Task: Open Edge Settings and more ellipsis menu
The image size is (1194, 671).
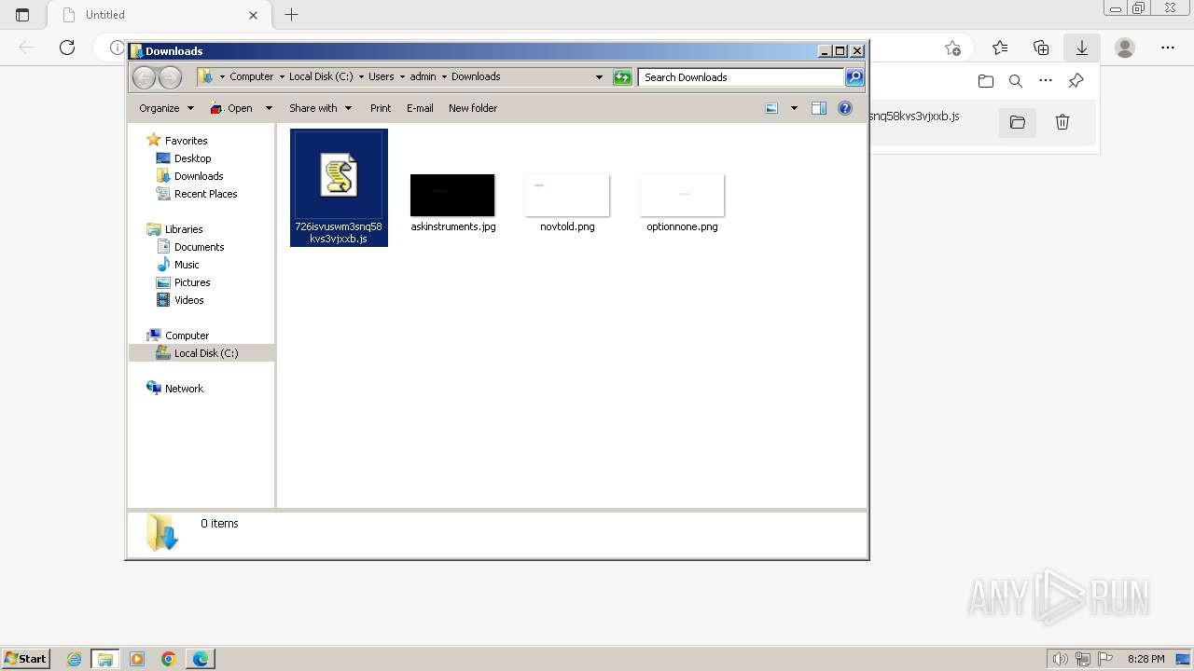Action: coord(1168,48)
